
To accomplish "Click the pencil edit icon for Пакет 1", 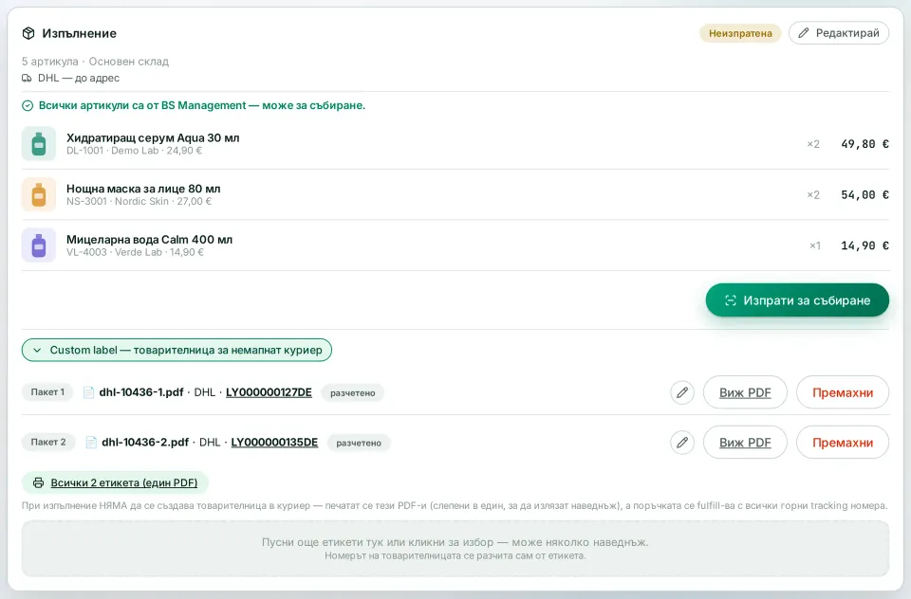I will 682,392.
